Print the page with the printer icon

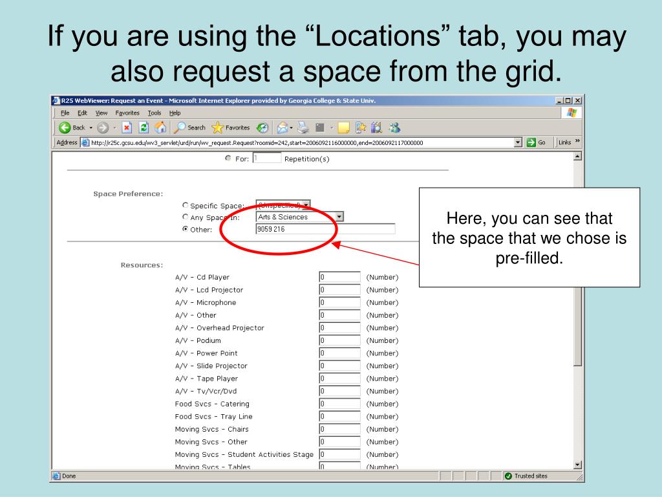coord(303,127)
